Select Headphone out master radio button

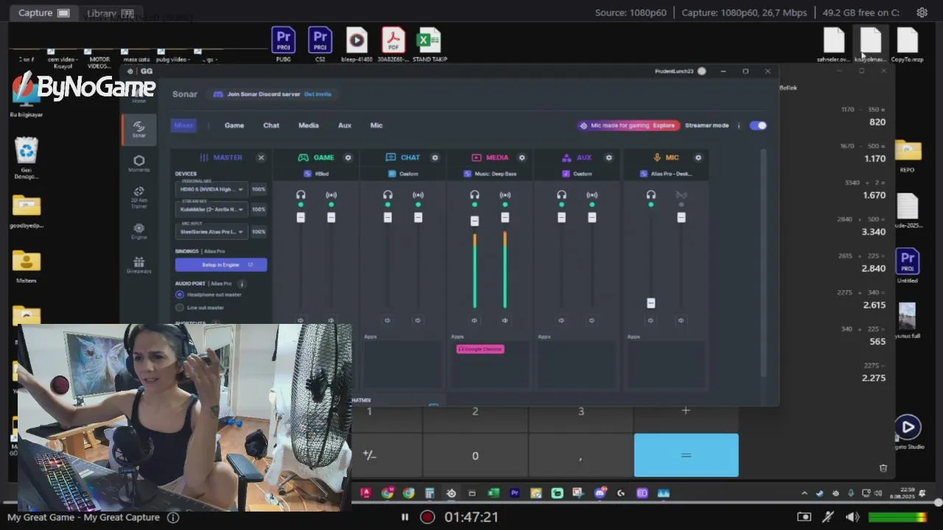click(x=180, y=294)
